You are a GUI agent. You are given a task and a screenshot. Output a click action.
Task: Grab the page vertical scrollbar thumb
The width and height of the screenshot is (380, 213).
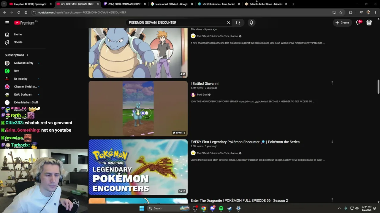379,87
